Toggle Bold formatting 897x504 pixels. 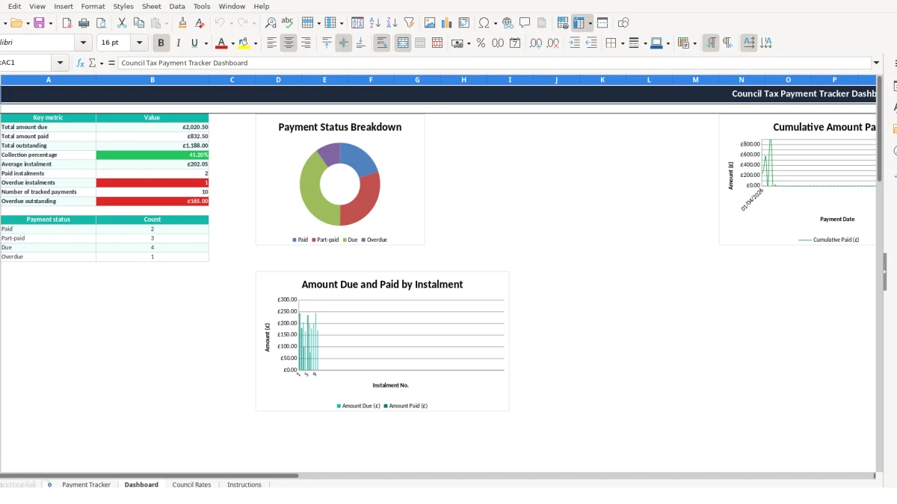pyautogui.click(x=161, y=43)
